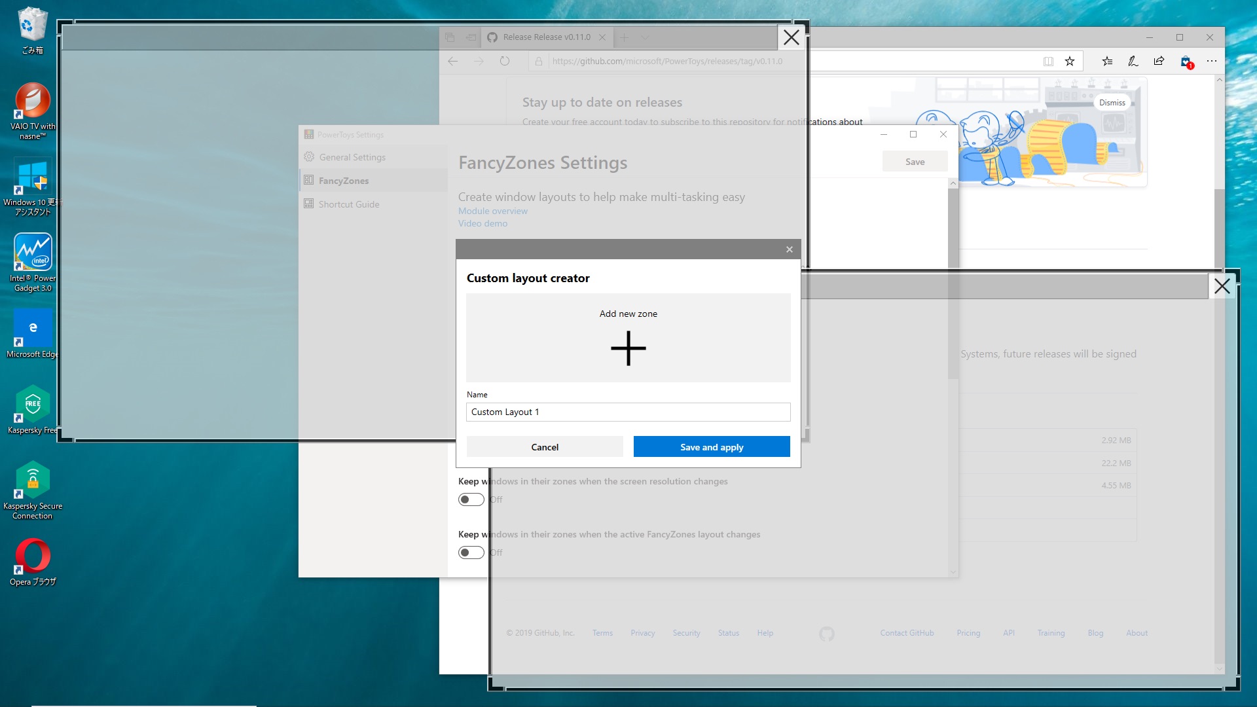Screen dimensions: 1257x707
Task: Open Help link in GitHub footer
Action: click(765, 633)
